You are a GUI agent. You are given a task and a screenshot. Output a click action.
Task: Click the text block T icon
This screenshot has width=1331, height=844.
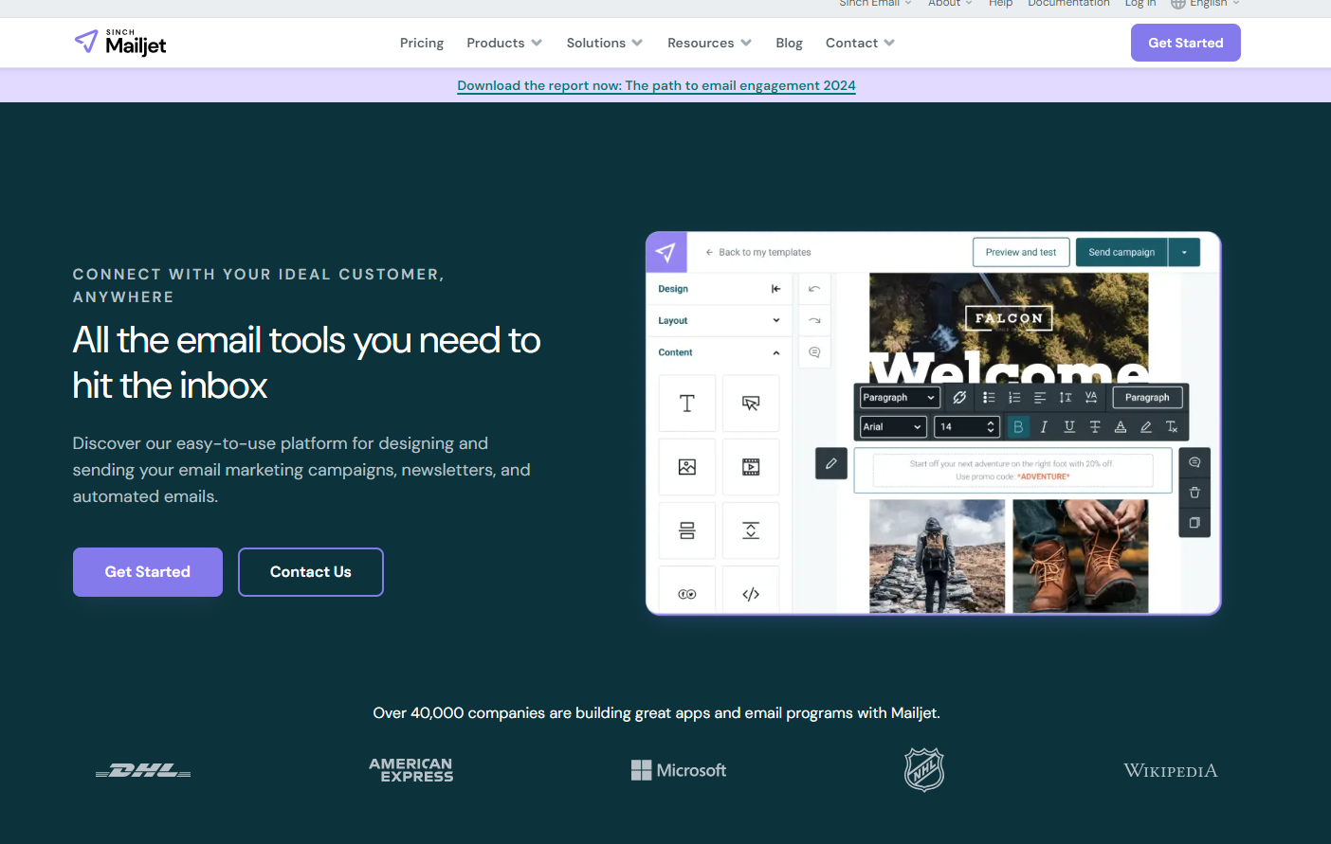coord(687,404)
